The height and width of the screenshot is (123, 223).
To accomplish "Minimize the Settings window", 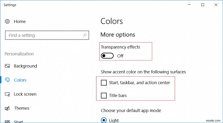I will (189, 5).
